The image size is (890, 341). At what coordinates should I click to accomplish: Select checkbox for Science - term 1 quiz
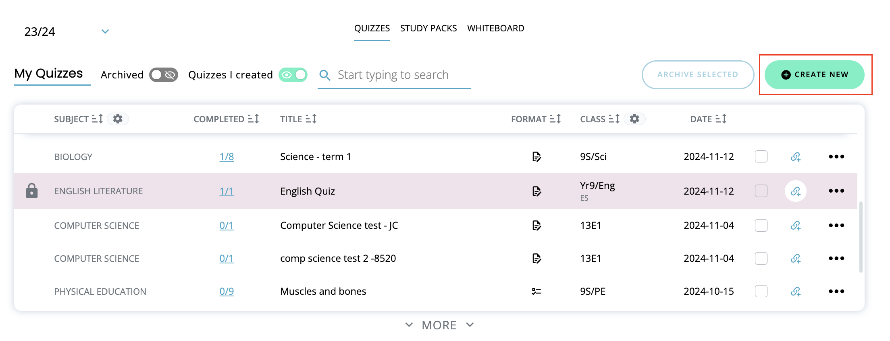pos(761,157)
